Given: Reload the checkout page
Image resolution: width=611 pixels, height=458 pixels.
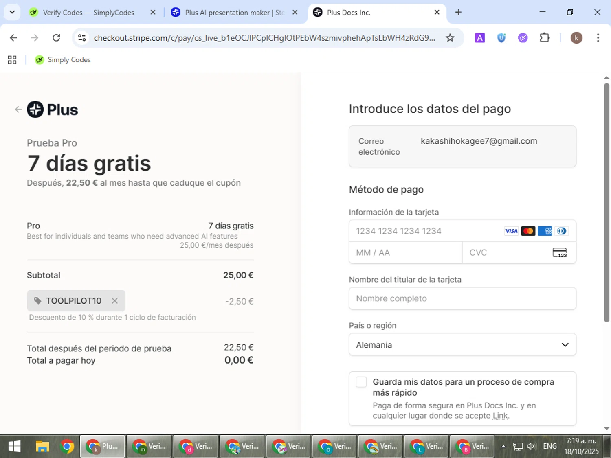Looking at the screenshot, I should tap(56, 38).
